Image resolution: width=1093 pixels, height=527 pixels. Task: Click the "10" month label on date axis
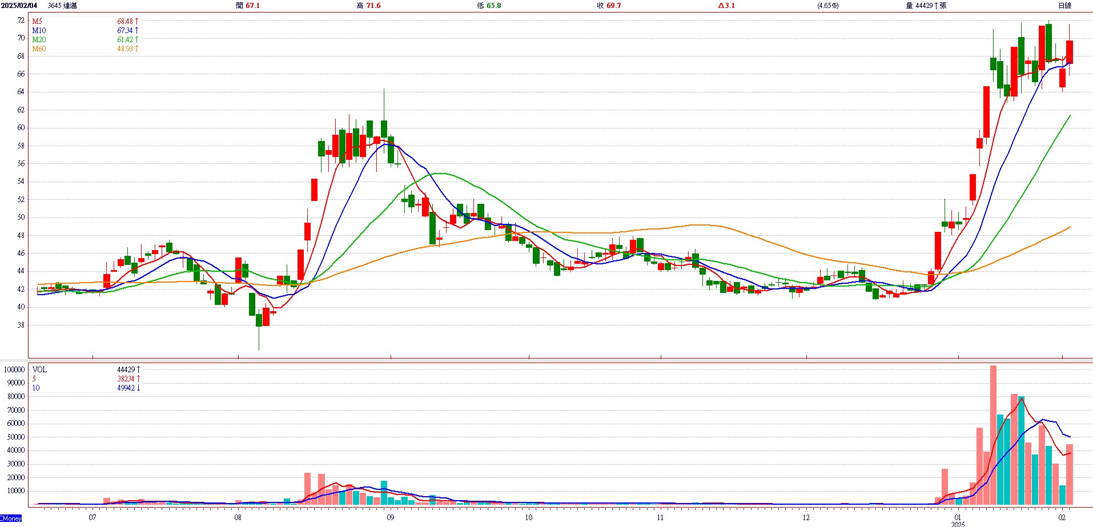529,518
